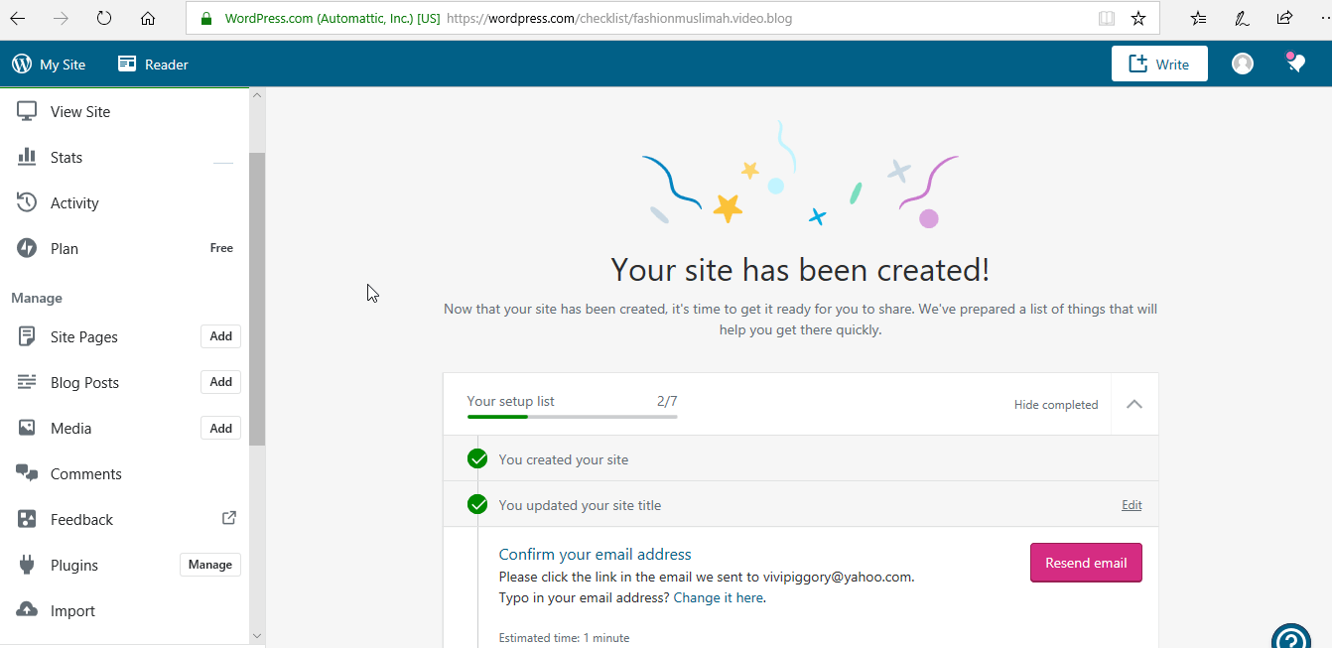1332x648 pixels.
Task: Select Activity from the sidebar
Action: [74, 202]
